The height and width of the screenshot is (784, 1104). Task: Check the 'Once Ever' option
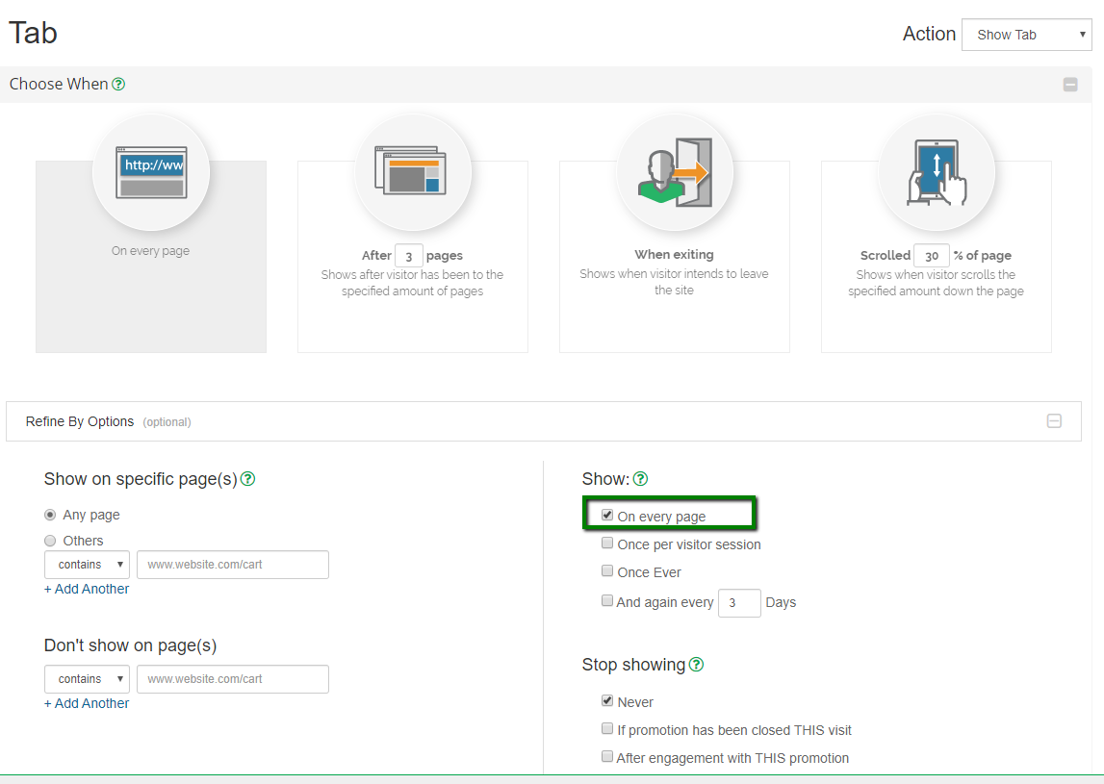tap(607, 571)
